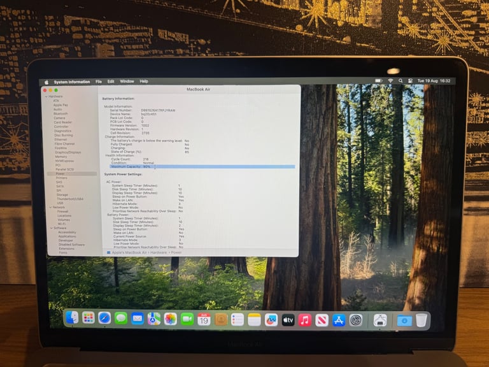Select Accessibility under Software

coord(67,232)
